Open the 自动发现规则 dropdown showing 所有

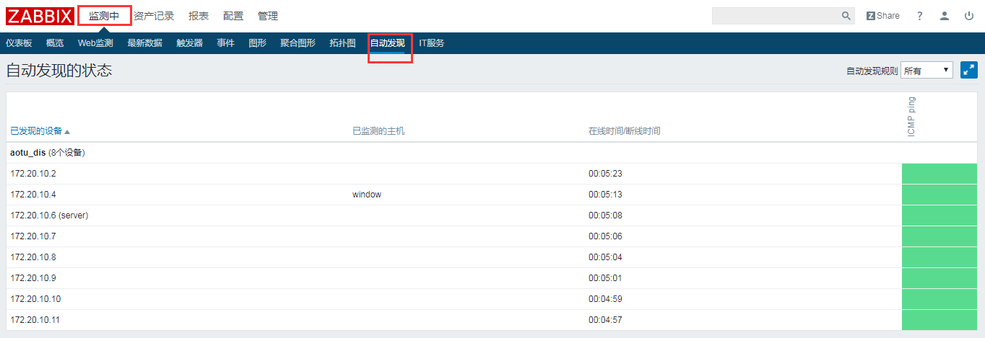[927, 71]
